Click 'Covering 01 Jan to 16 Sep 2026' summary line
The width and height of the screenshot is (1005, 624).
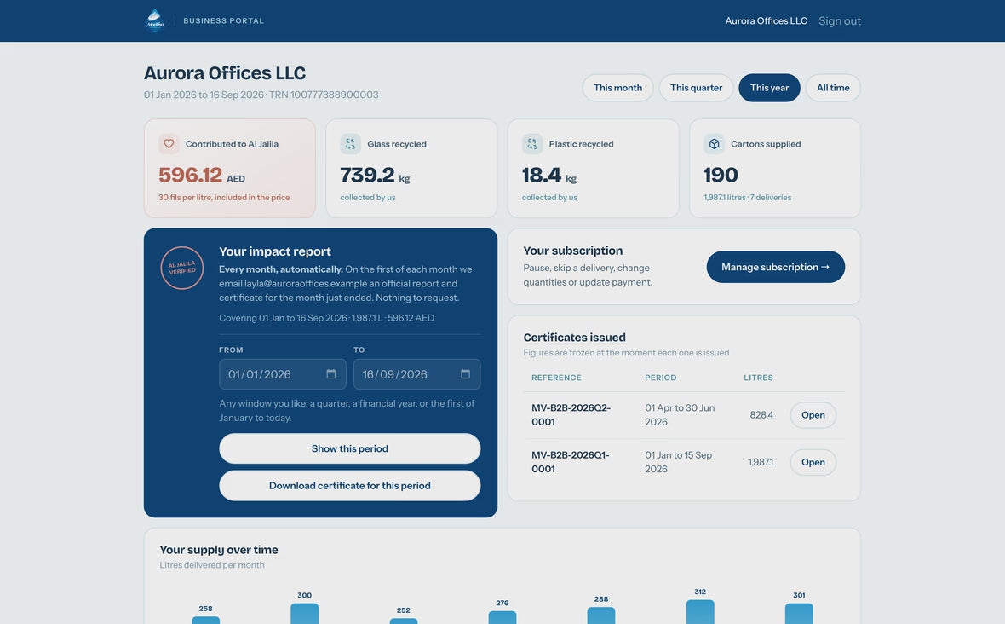coord(326,317)
